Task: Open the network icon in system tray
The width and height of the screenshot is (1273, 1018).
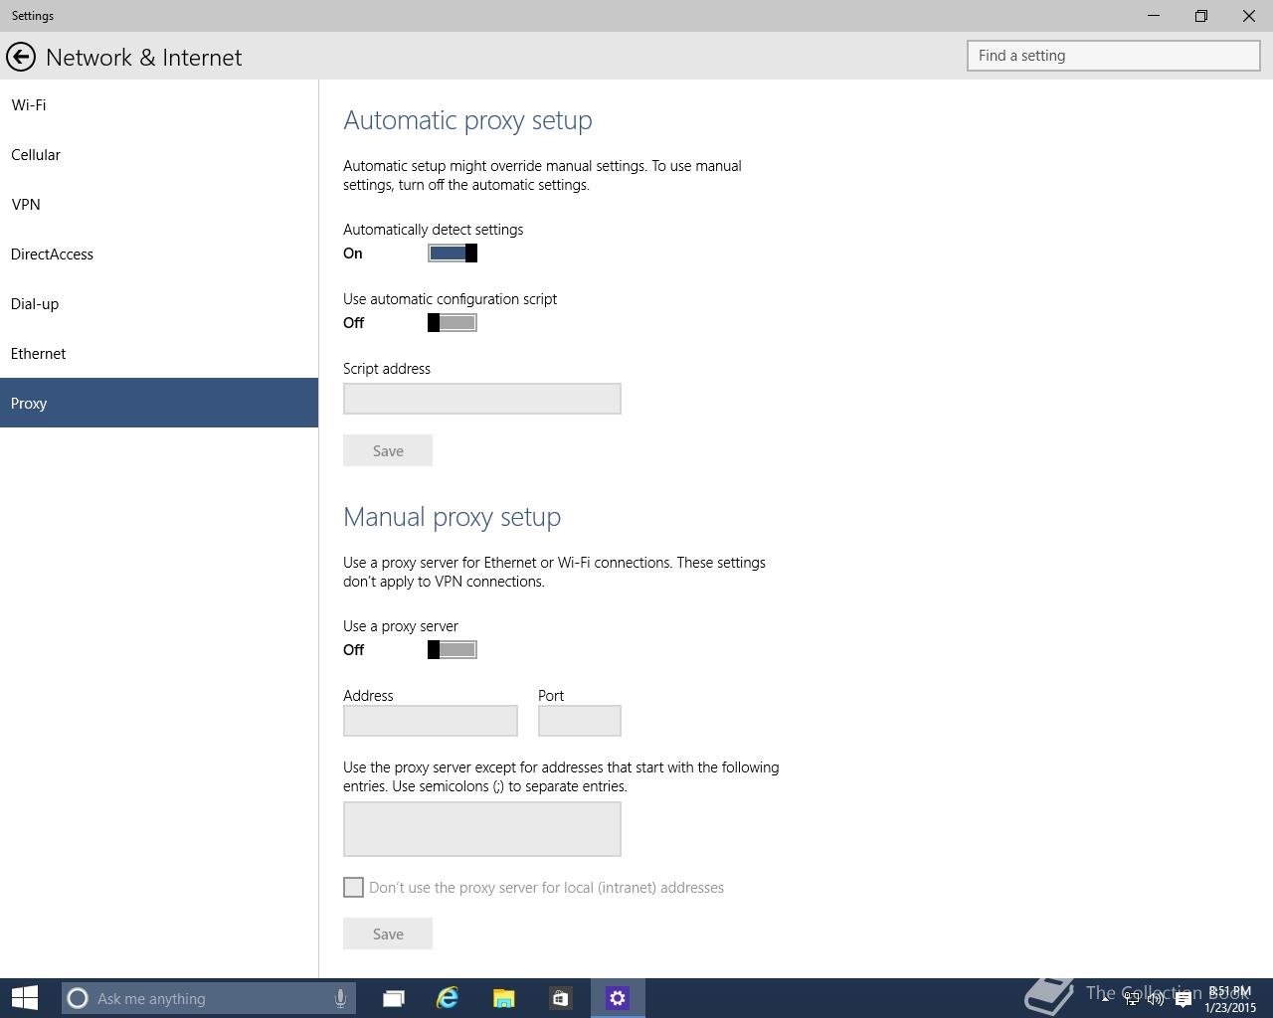Action: [1132, 999]
